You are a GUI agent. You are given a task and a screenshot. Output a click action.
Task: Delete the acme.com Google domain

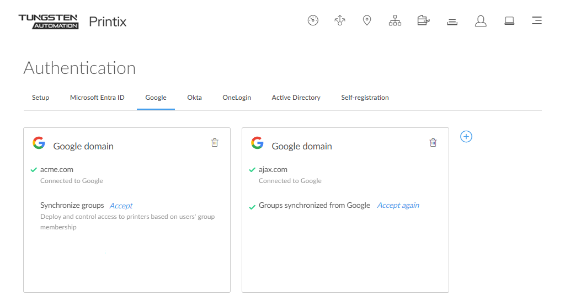click(215, 143)
